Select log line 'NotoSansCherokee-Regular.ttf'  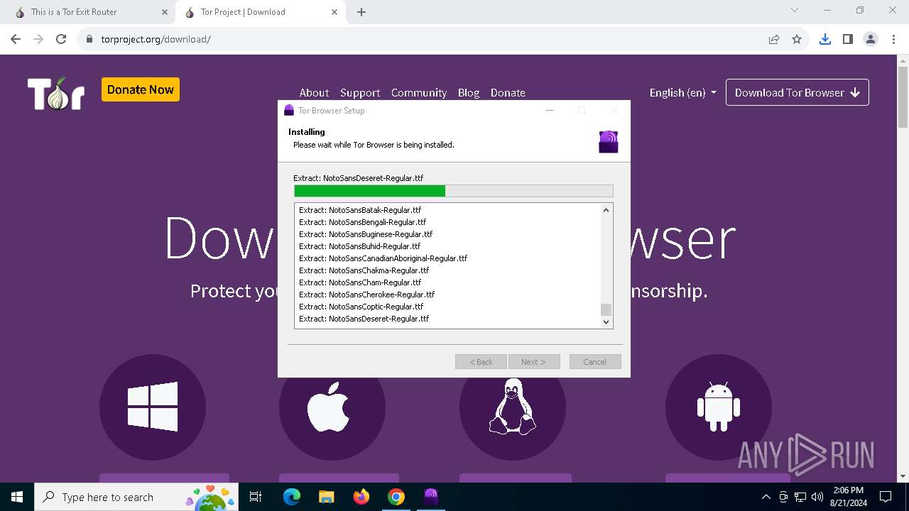point(366,295)
